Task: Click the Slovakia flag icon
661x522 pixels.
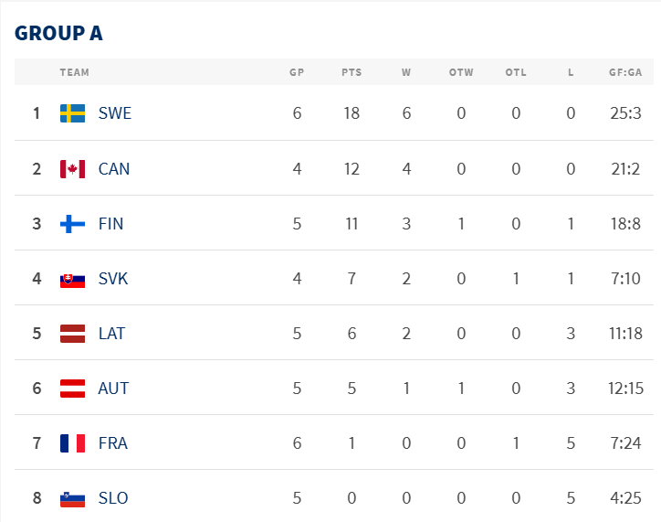Action: pyautogui.click(x=72, y=279)
